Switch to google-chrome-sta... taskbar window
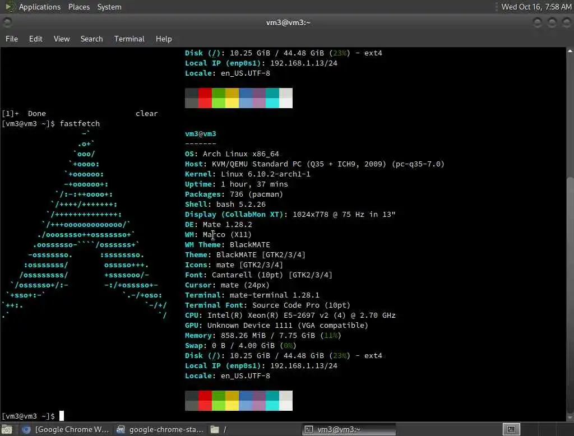The height and width of the screenshot is (436, 574). click(x=160, y=429)
